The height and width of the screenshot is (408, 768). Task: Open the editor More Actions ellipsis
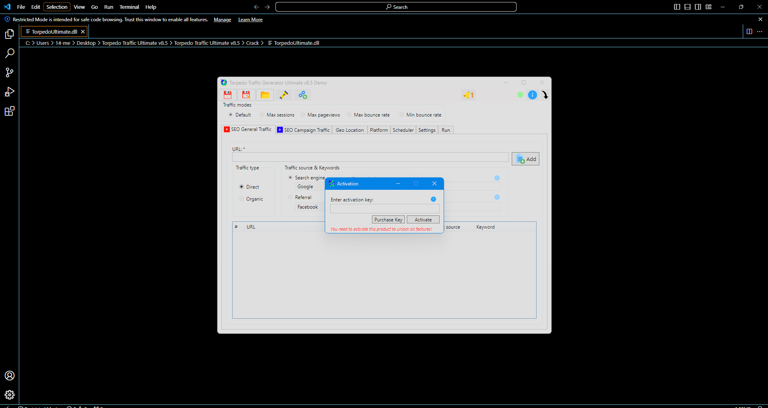tap(760, 32)
